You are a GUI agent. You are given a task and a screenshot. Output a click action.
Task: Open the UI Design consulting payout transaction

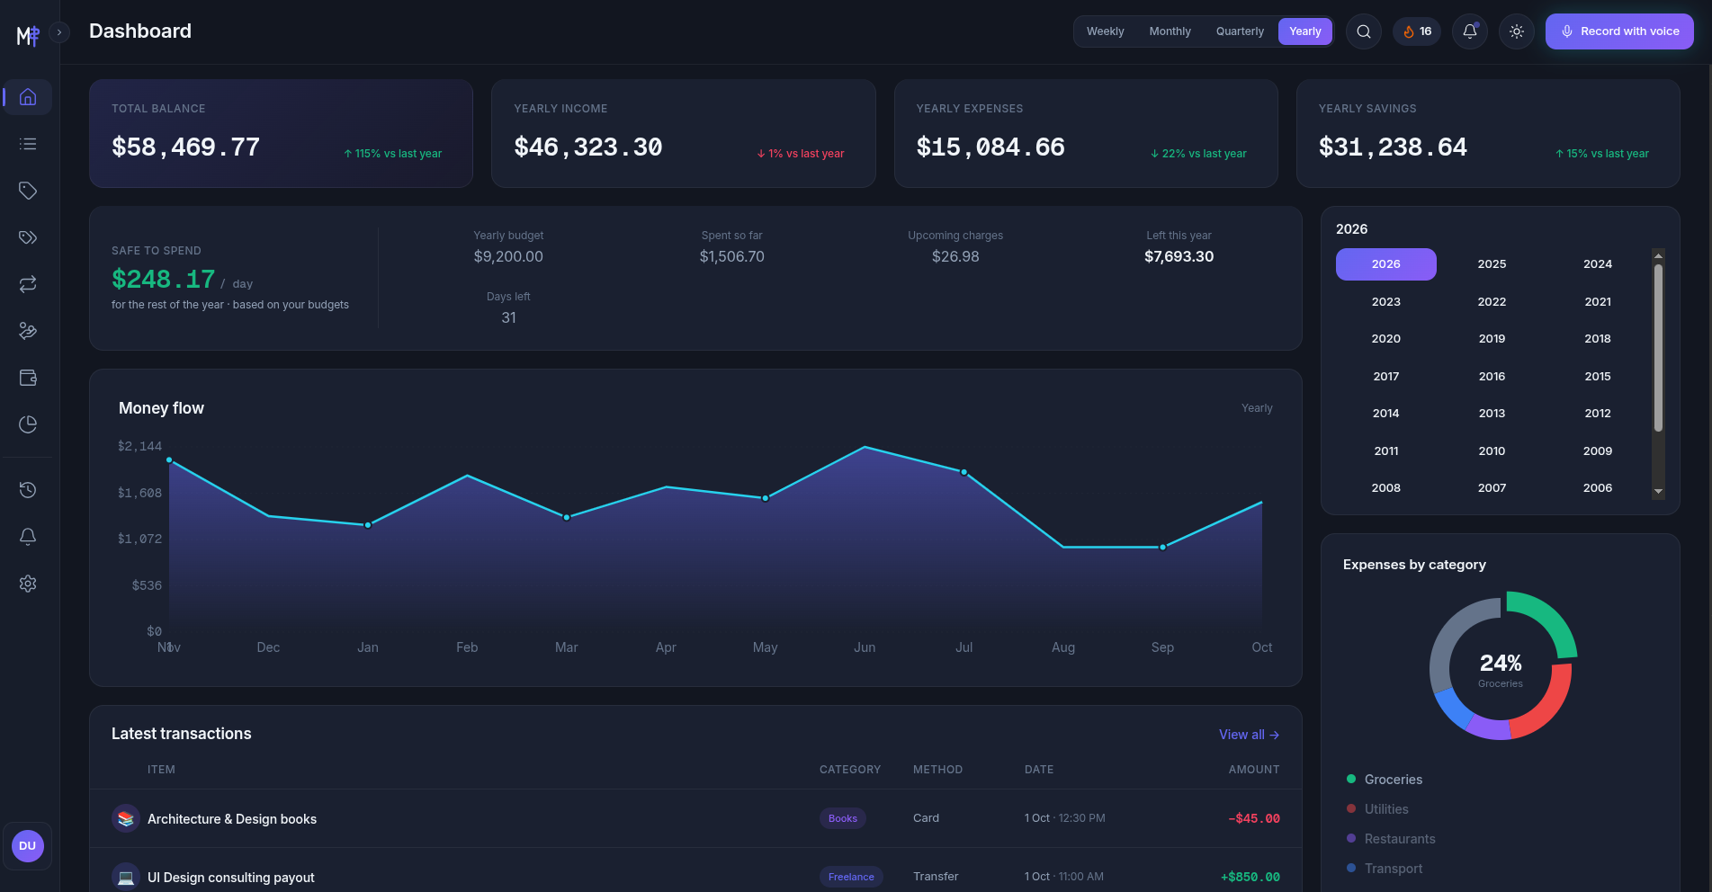[x=695, y=870]
